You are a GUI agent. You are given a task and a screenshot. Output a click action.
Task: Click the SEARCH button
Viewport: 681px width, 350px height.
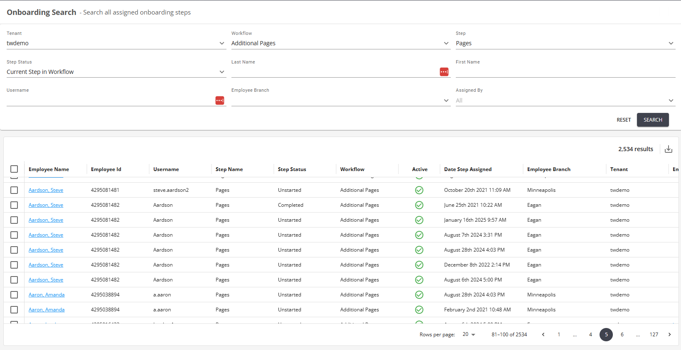coord(653,120)
